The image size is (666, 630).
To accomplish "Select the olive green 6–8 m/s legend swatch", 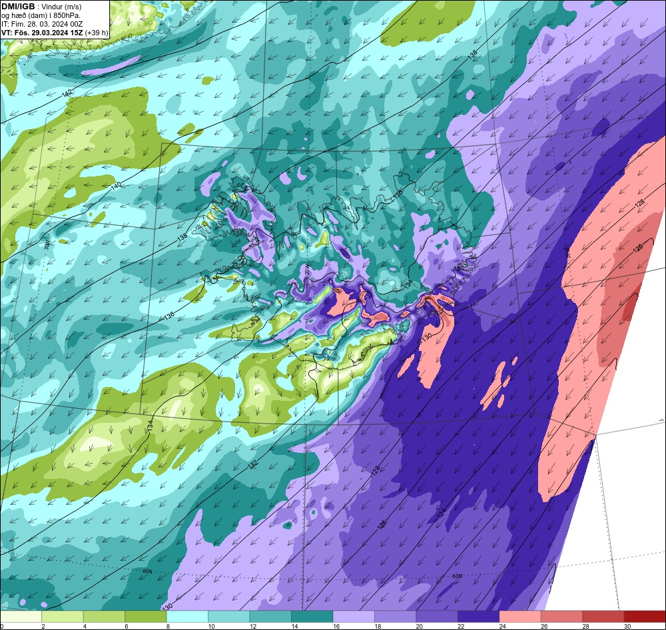I will click(x=146, y=617).
